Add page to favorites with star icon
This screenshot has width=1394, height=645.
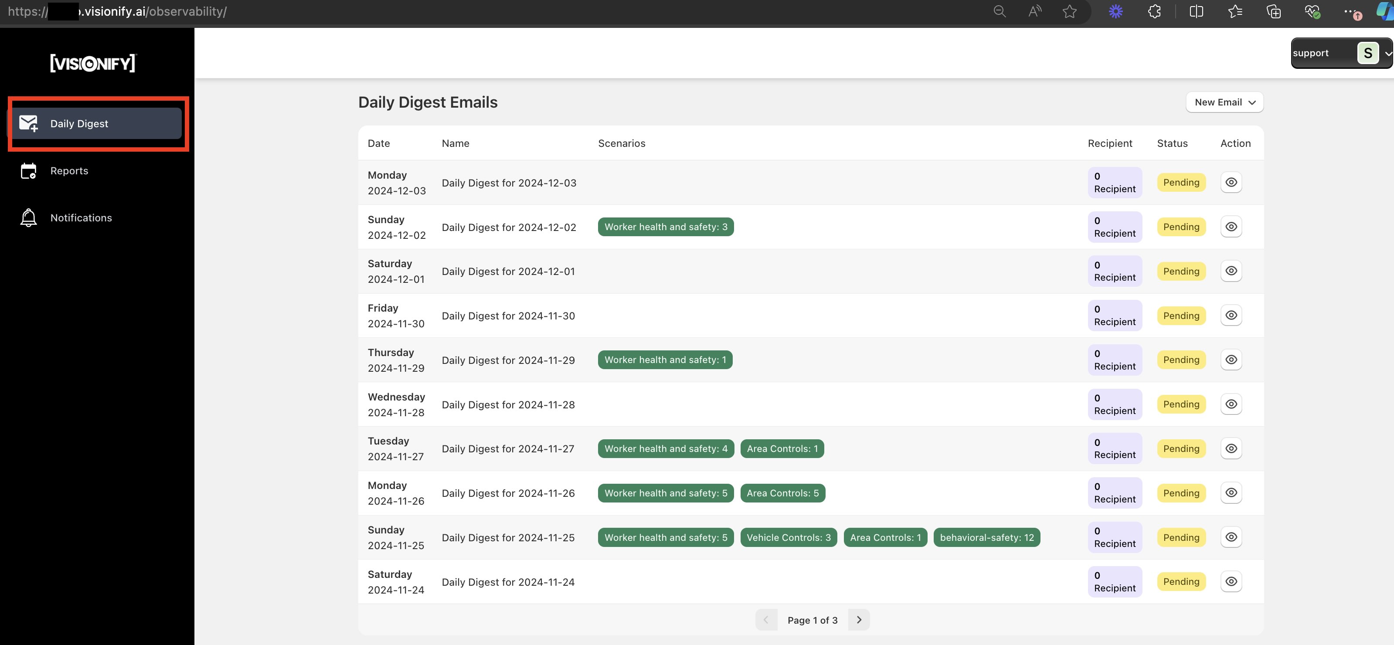point(1069,11)
